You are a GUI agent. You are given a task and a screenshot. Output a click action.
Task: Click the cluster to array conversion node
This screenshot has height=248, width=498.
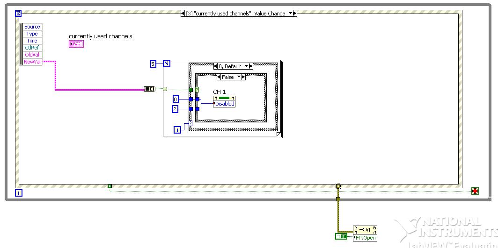tap(149, 89)
